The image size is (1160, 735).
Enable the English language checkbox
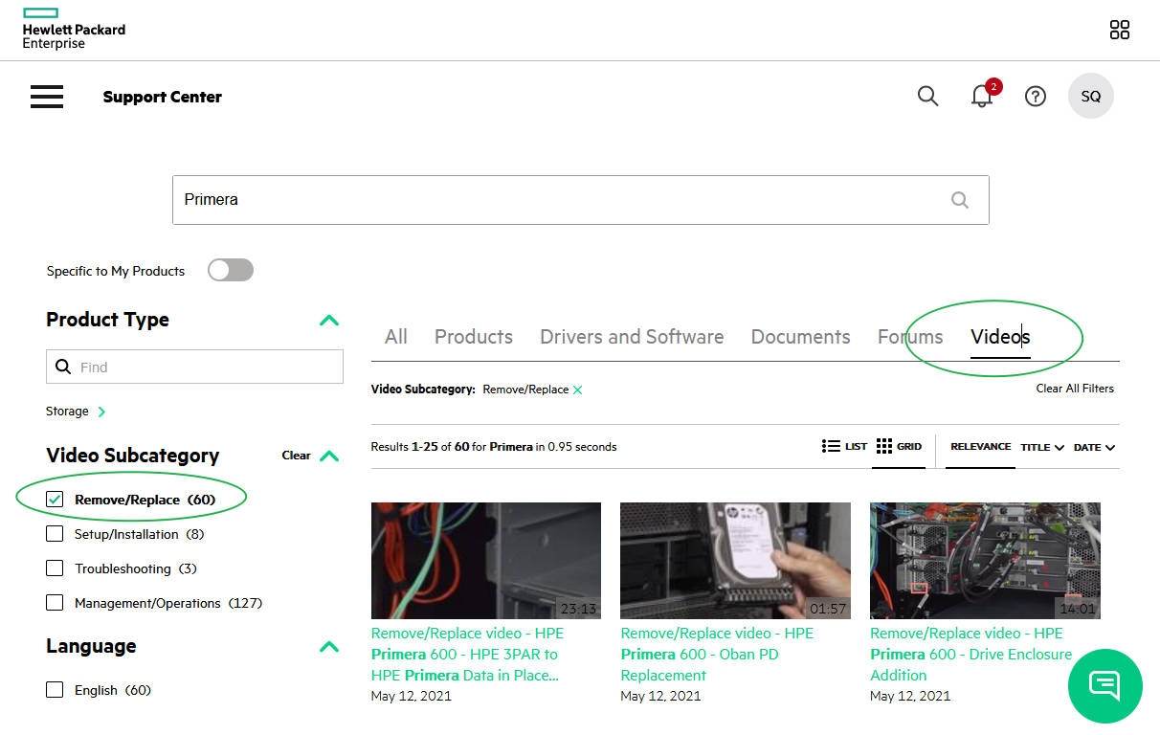click(56, 690)
